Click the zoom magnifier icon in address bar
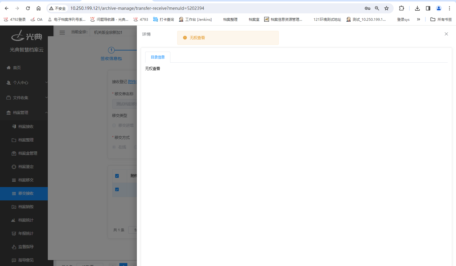The width and height of the screenshot is (456, 266). [x=377, y=8]
